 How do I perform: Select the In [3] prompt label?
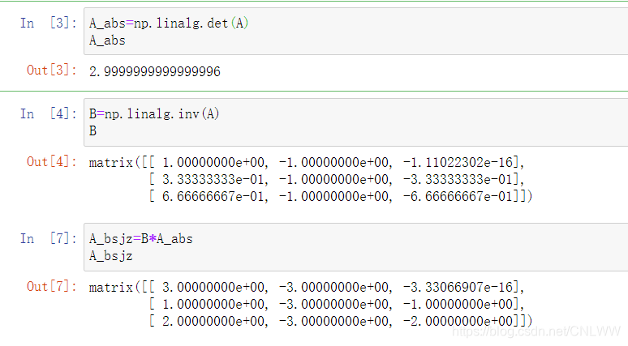click(49, 23)
